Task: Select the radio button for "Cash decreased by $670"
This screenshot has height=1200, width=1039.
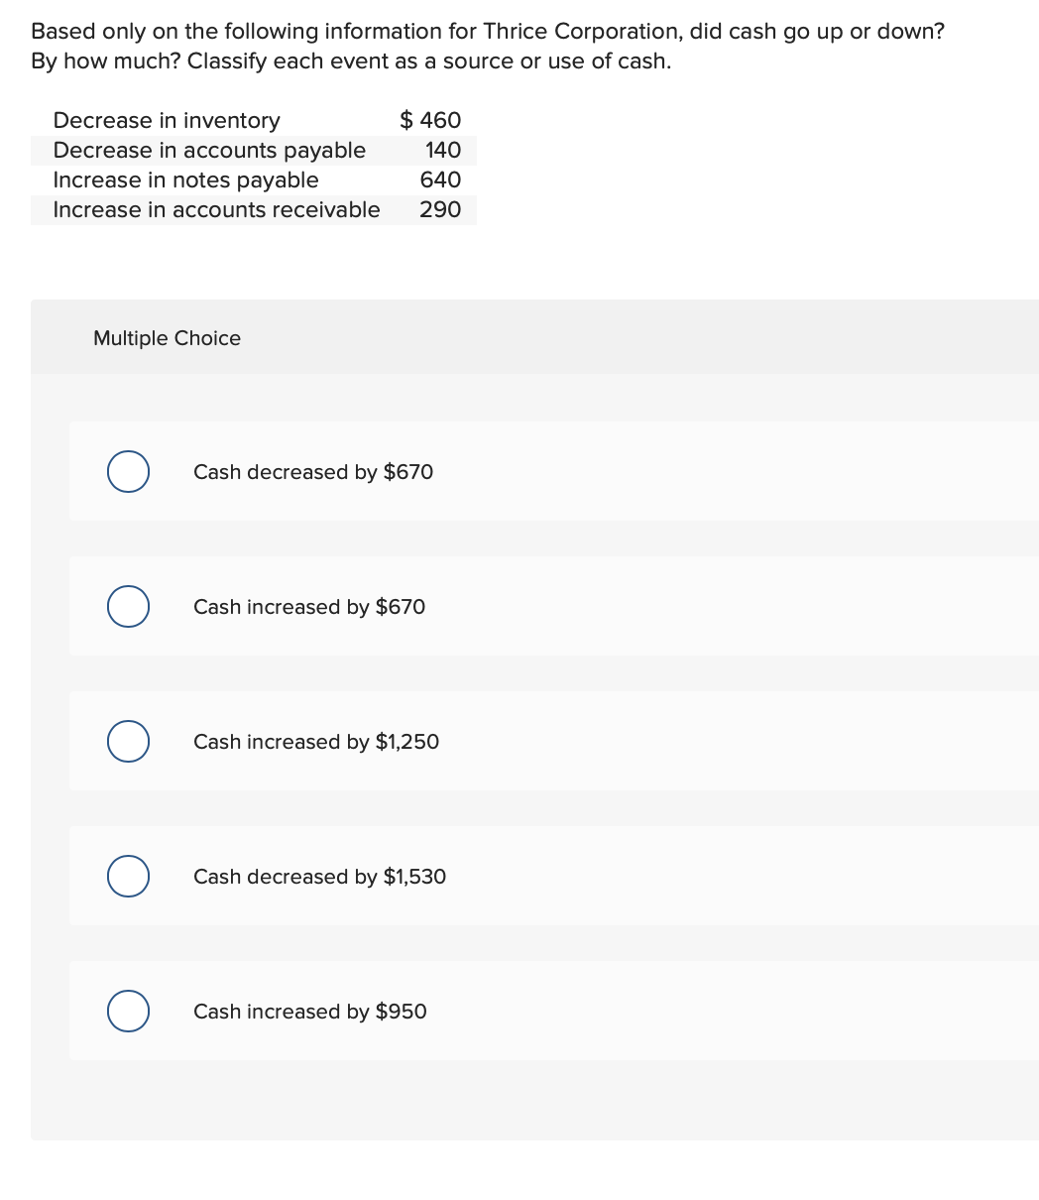Action: pos(127,471)
